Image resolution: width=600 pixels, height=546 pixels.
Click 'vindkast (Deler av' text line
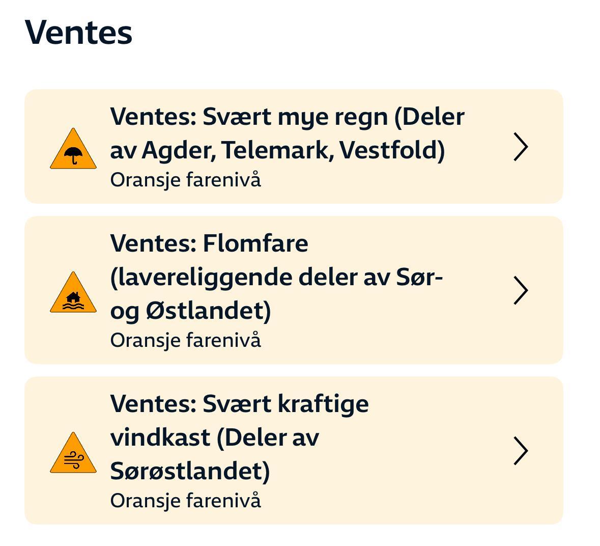214,438
